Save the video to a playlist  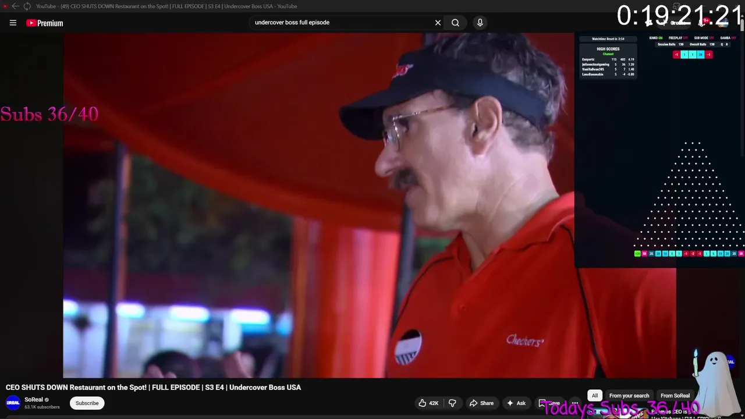(x=549, y=403)
